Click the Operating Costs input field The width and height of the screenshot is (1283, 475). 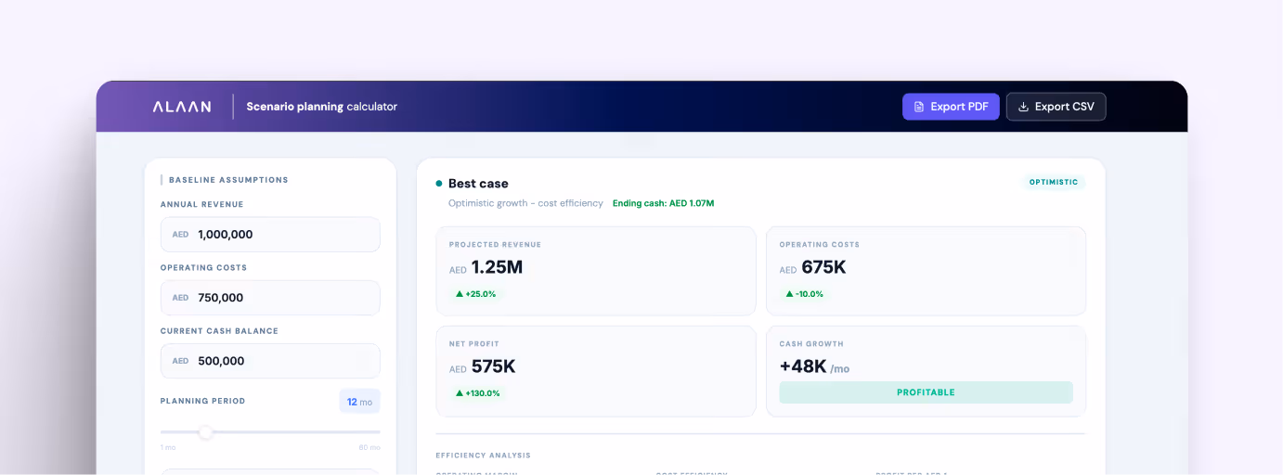click(x=270, y=298)
